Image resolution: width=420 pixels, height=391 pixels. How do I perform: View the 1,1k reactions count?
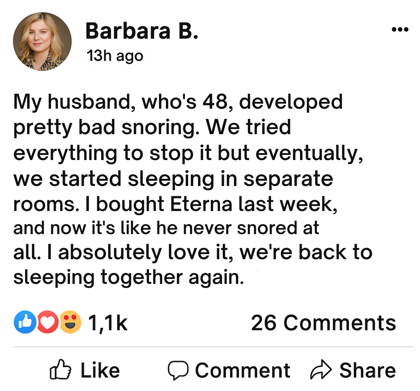click(x=108, y=323)
